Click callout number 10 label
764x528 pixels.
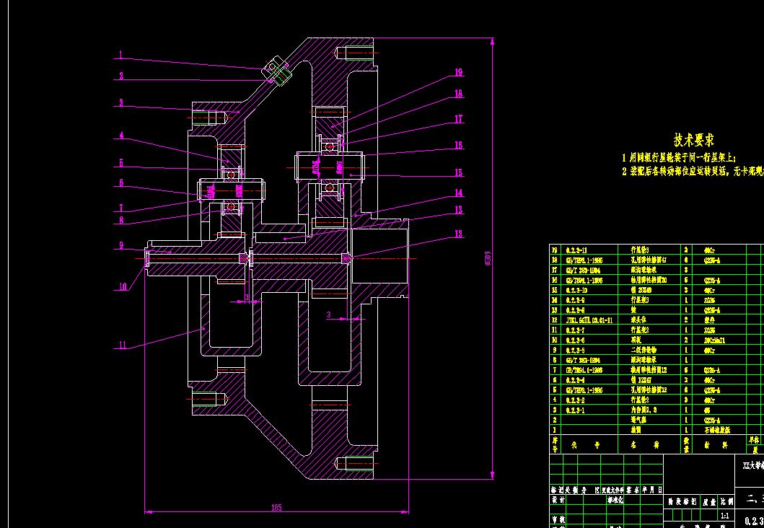tap(123, 286)
